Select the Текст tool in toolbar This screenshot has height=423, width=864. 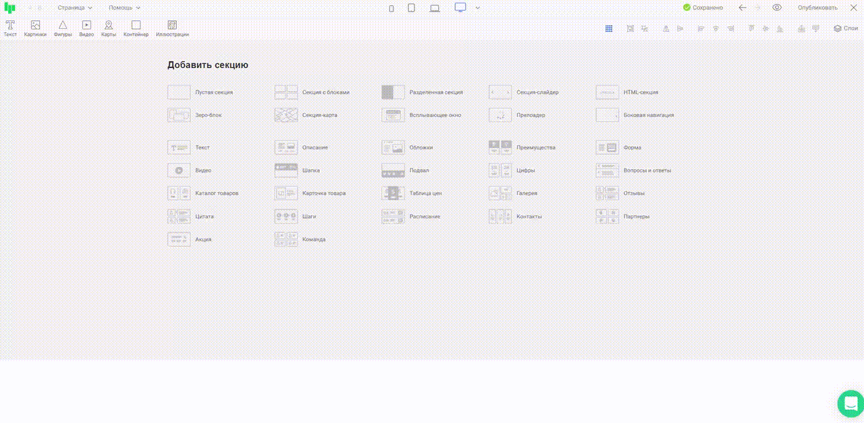coord(10,28)
